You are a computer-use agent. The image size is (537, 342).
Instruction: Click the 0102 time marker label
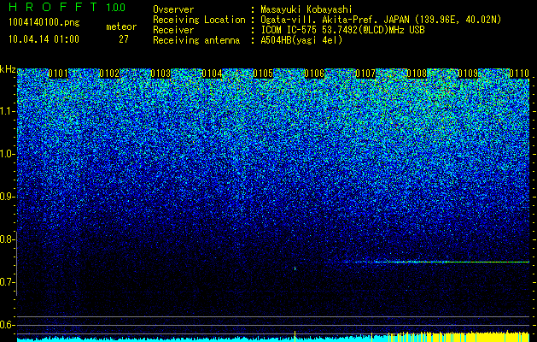(x=109, y=74)
